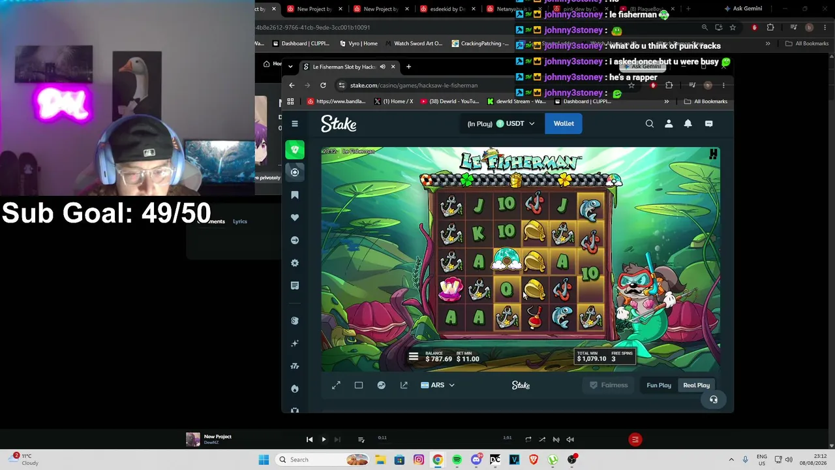Open Stake notifications bell
This screenshot has width=835, height=470.
[x=688, y=123]
